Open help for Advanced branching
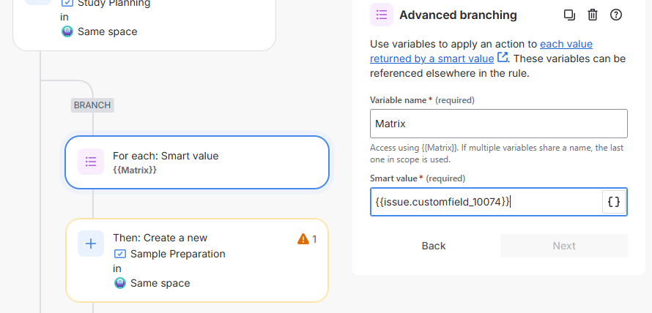This screenshot has height=313, width=652. click(x=616, y=15)
